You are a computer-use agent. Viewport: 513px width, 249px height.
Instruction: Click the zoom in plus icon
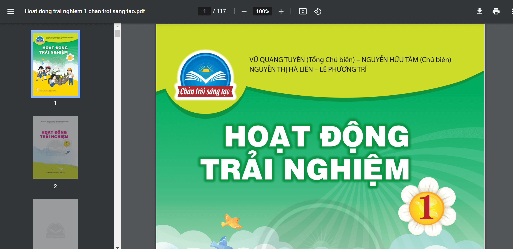point(281,11)
